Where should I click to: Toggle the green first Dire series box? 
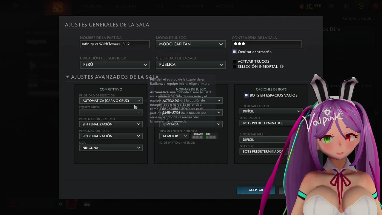(x=207, y=137)
